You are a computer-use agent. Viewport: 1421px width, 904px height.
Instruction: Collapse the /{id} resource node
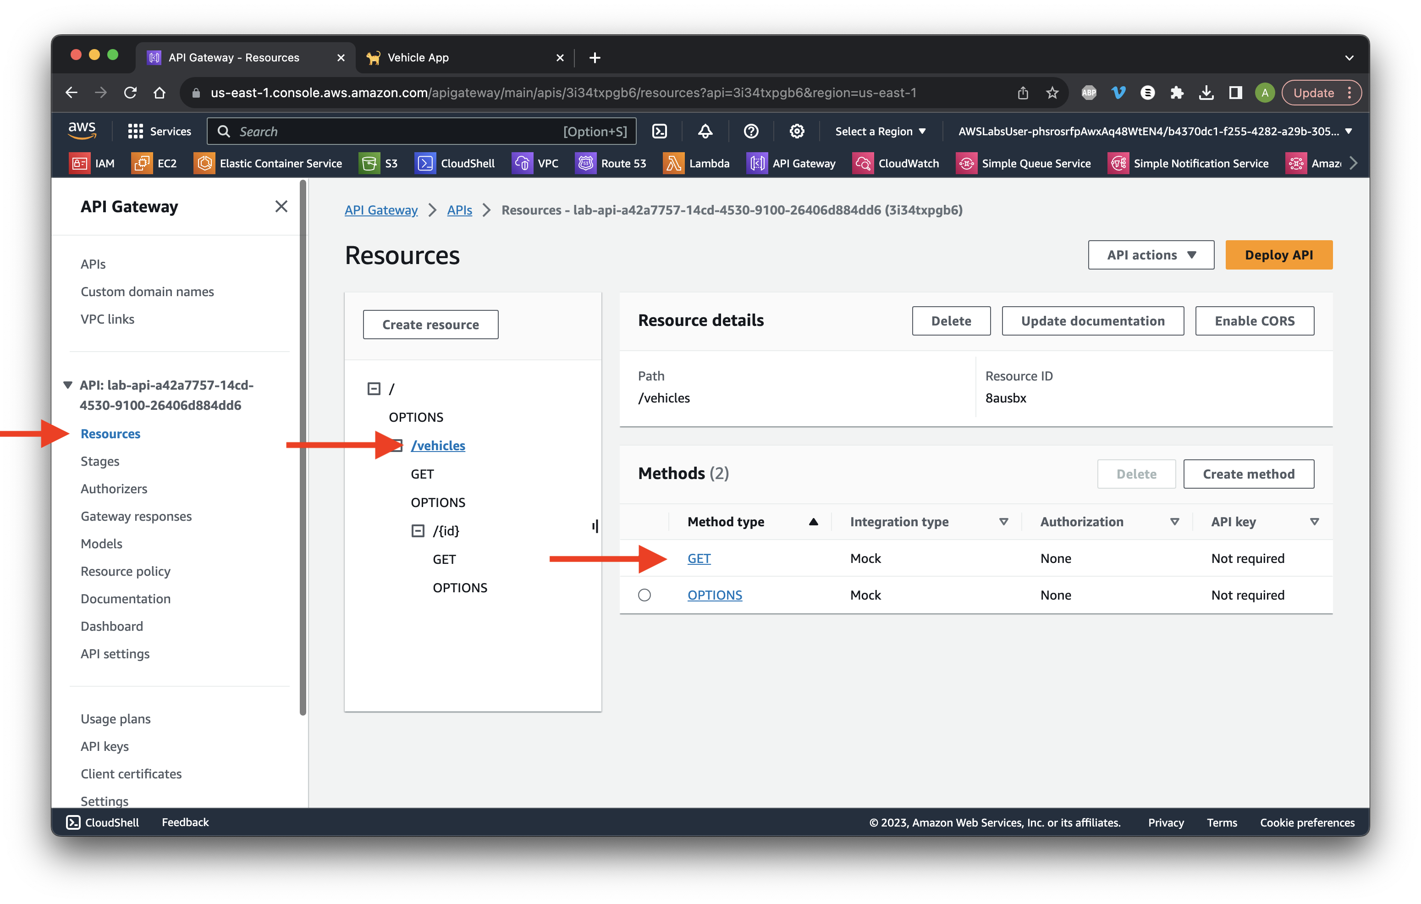pos(418,531)
